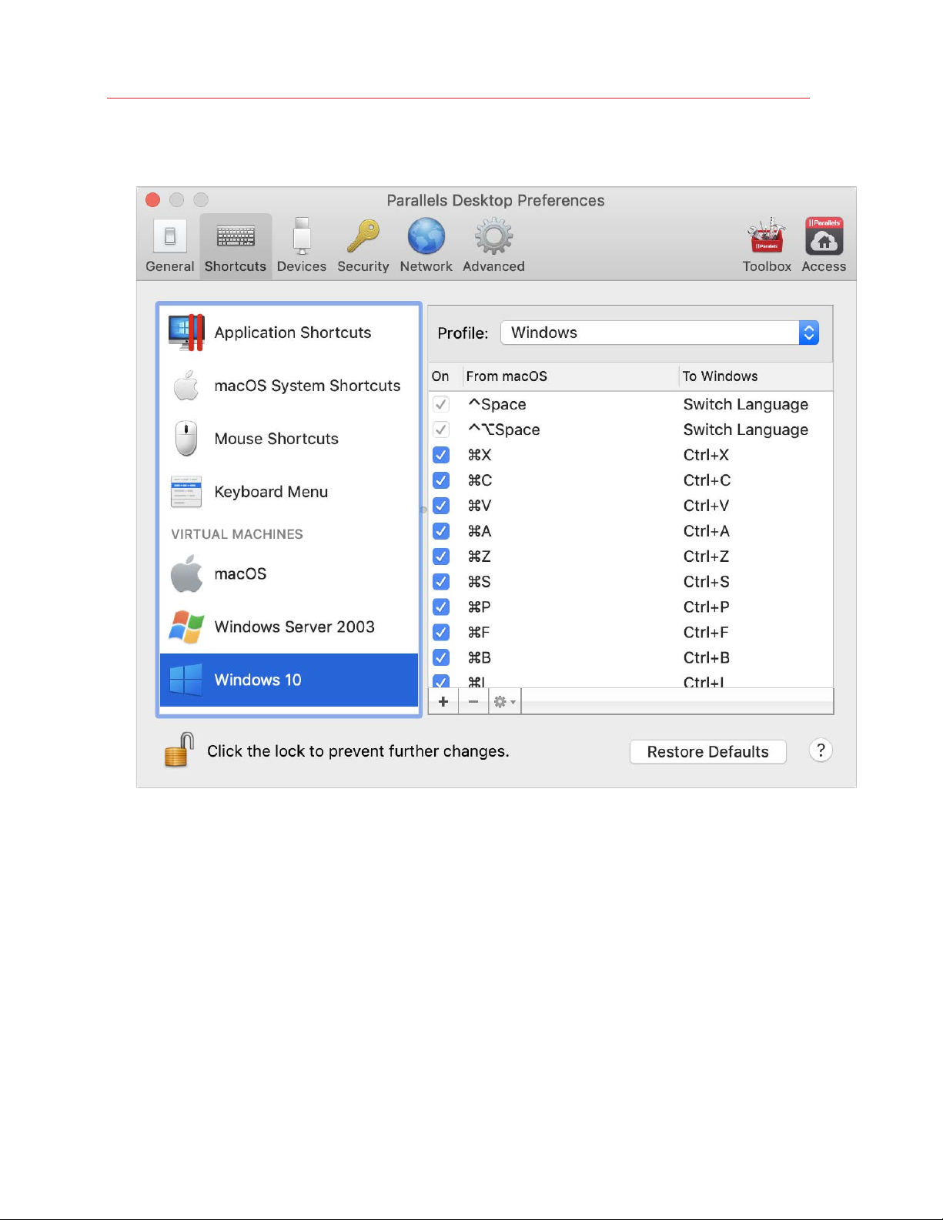Screen dimensions: 943x1220
Task: Select the Shortcuts tab
Action: click(x=236, y=245)
